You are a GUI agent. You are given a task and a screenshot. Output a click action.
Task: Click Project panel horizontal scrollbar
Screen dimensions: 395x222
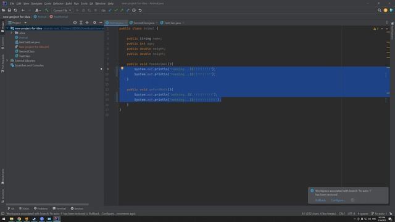click(x=47, y=204)
